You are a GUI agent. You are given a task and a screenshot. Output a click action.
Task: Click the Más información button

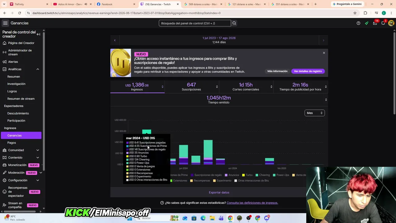(x=278, y=71)
